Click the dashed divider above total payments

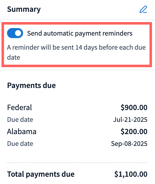77,163
